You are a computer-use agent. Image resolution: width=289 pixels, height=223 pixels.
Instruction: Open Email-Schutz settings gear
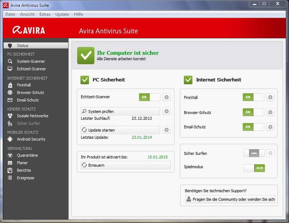click(270, 127)
